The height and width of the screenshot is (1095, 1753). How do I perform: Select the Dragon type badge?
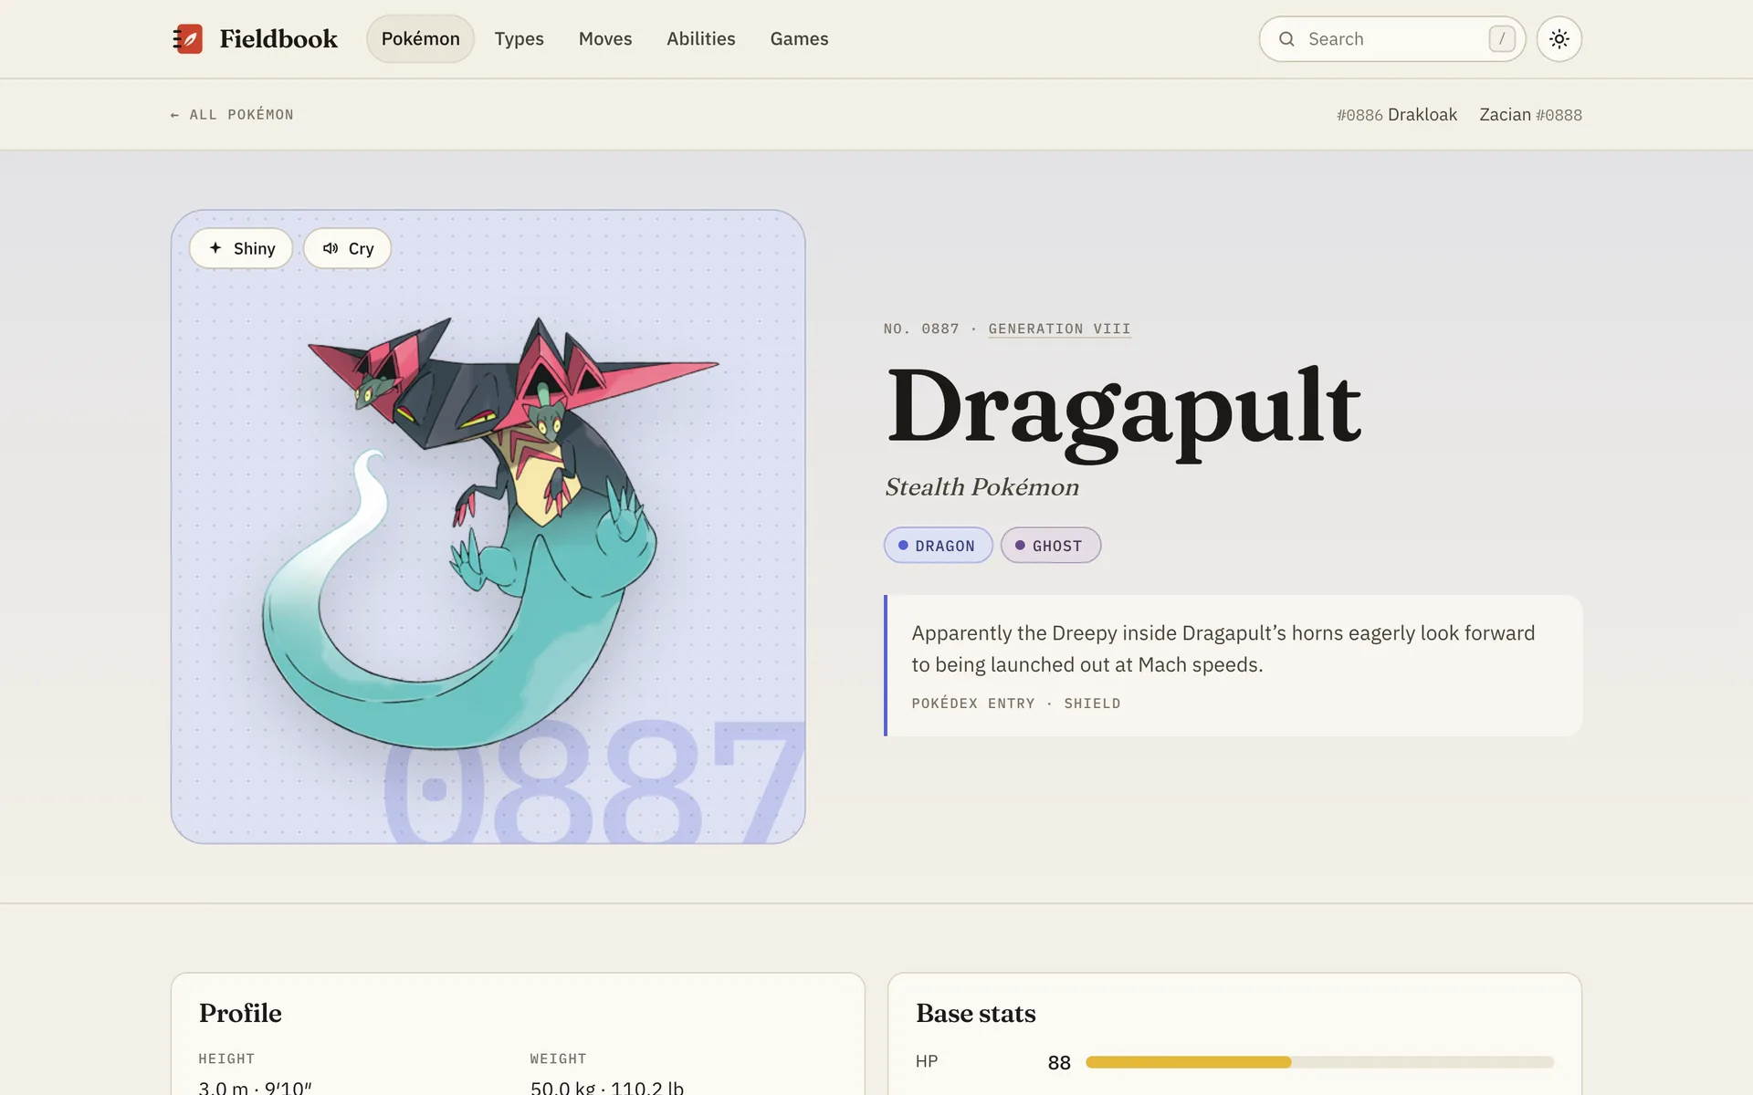point(938,545)
